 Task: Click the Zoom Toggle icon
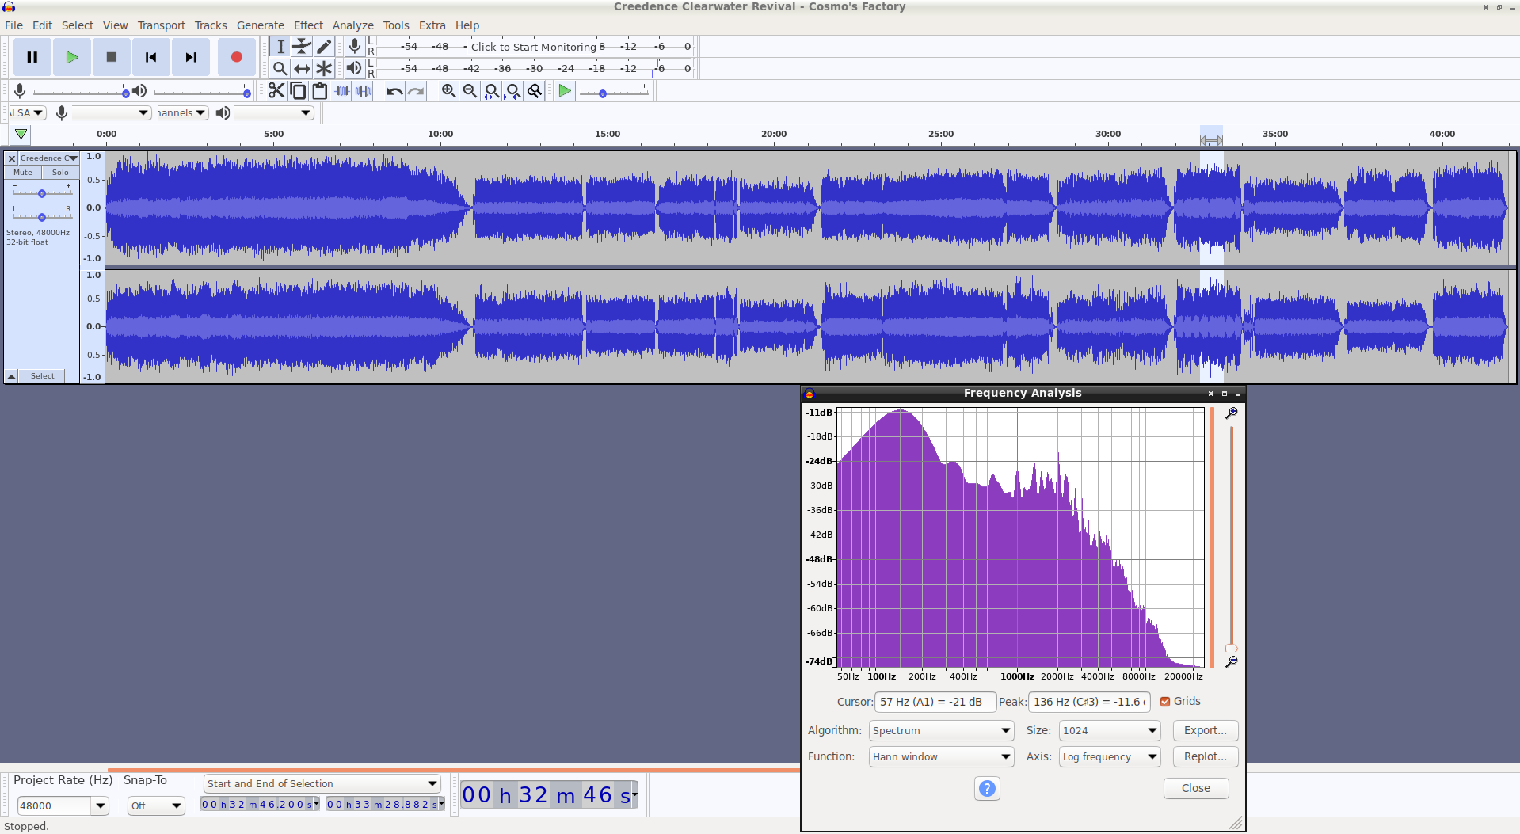(535, 91)
